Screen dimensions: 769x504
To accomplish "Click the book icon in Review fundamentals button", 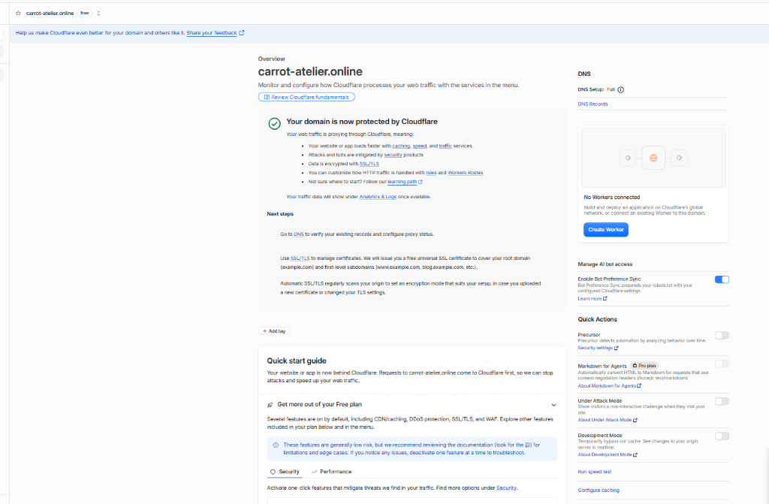I will coord(267,97).
